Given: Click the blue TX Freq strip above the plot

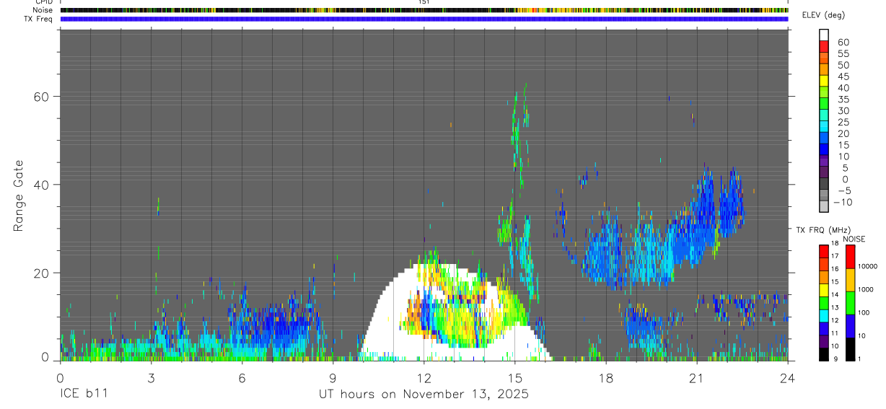Looking at the screenshot, I should [424, 19].
